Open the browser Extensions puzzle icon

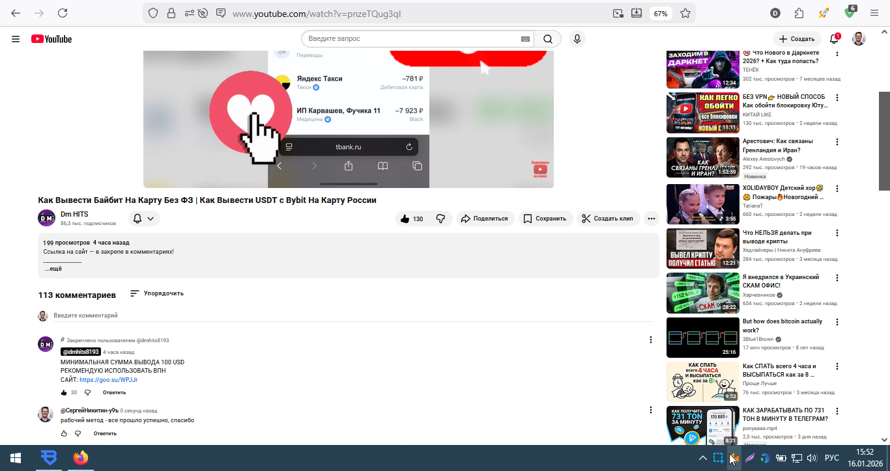[x=799, y=13]
